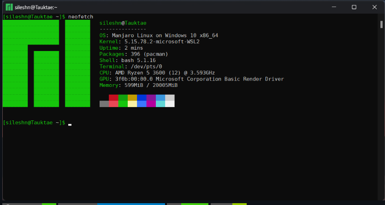Close the terminal window

click(374, 7)
